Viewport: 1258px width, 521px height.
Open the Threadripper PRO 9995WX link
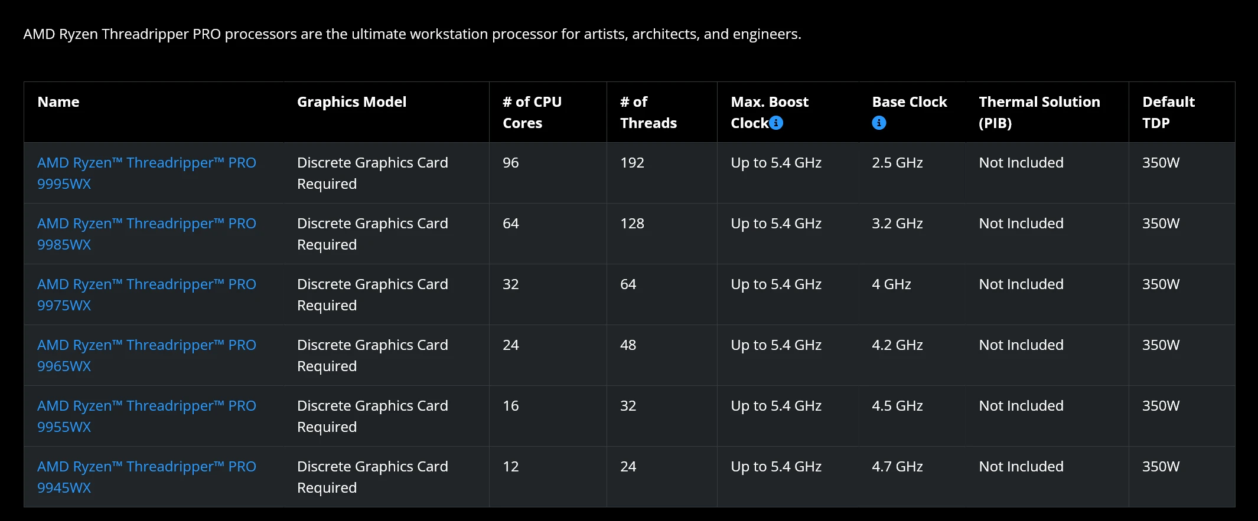[146, 173]
